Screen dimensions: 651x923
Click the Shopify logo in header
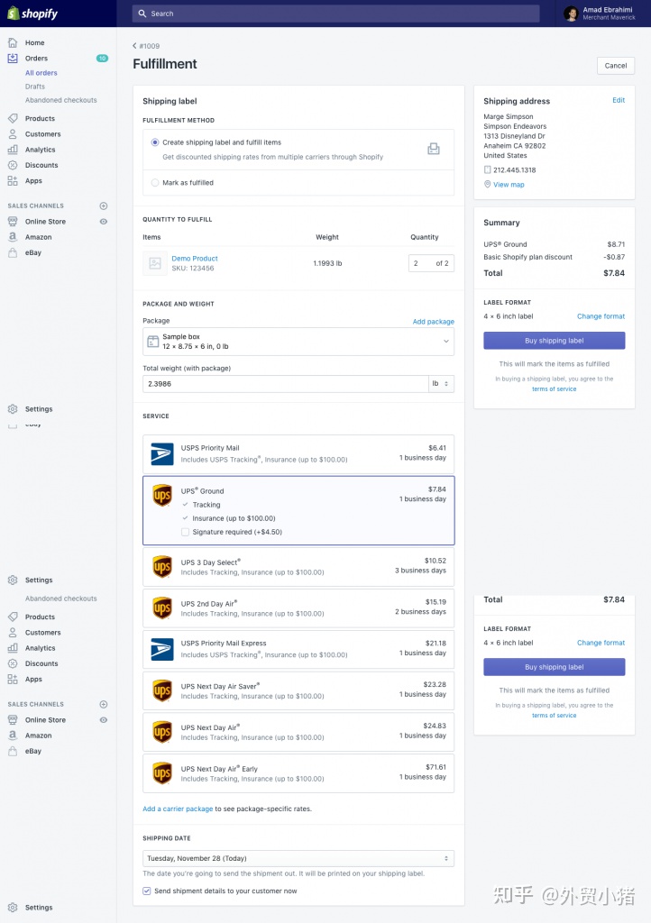32,14
